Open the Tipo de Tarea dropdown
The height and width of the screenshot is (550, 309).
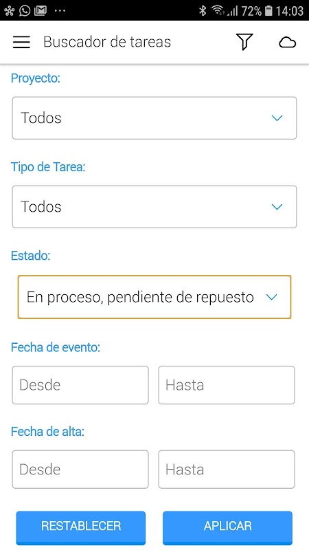154,207
